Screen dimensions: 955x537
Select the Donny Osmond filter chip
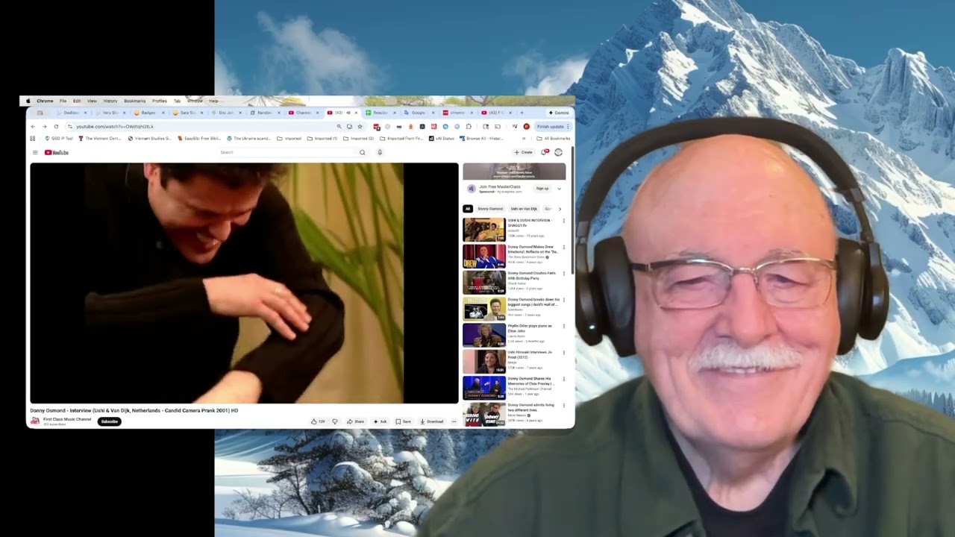490,209
